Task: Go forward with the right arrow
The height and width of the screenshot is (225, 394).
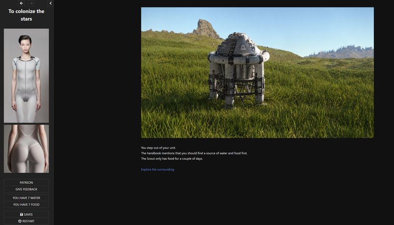Action: coord(31,3)
